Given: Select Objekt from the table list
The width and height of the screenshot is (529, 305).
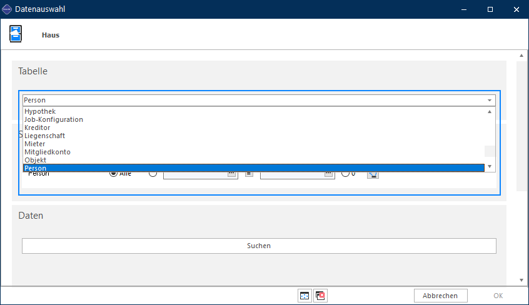Looking at the screenshot, I should (254, 160).
